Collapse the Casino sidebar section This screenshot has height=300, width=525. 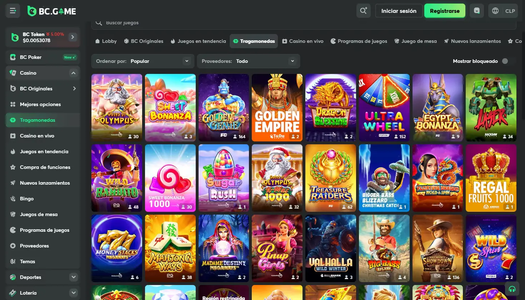tap(73, 73)
